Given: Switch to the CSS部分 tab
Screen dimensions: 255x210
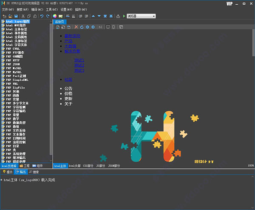Looking at the screenshot, I should pyautogui.click(x=89, y=165).
